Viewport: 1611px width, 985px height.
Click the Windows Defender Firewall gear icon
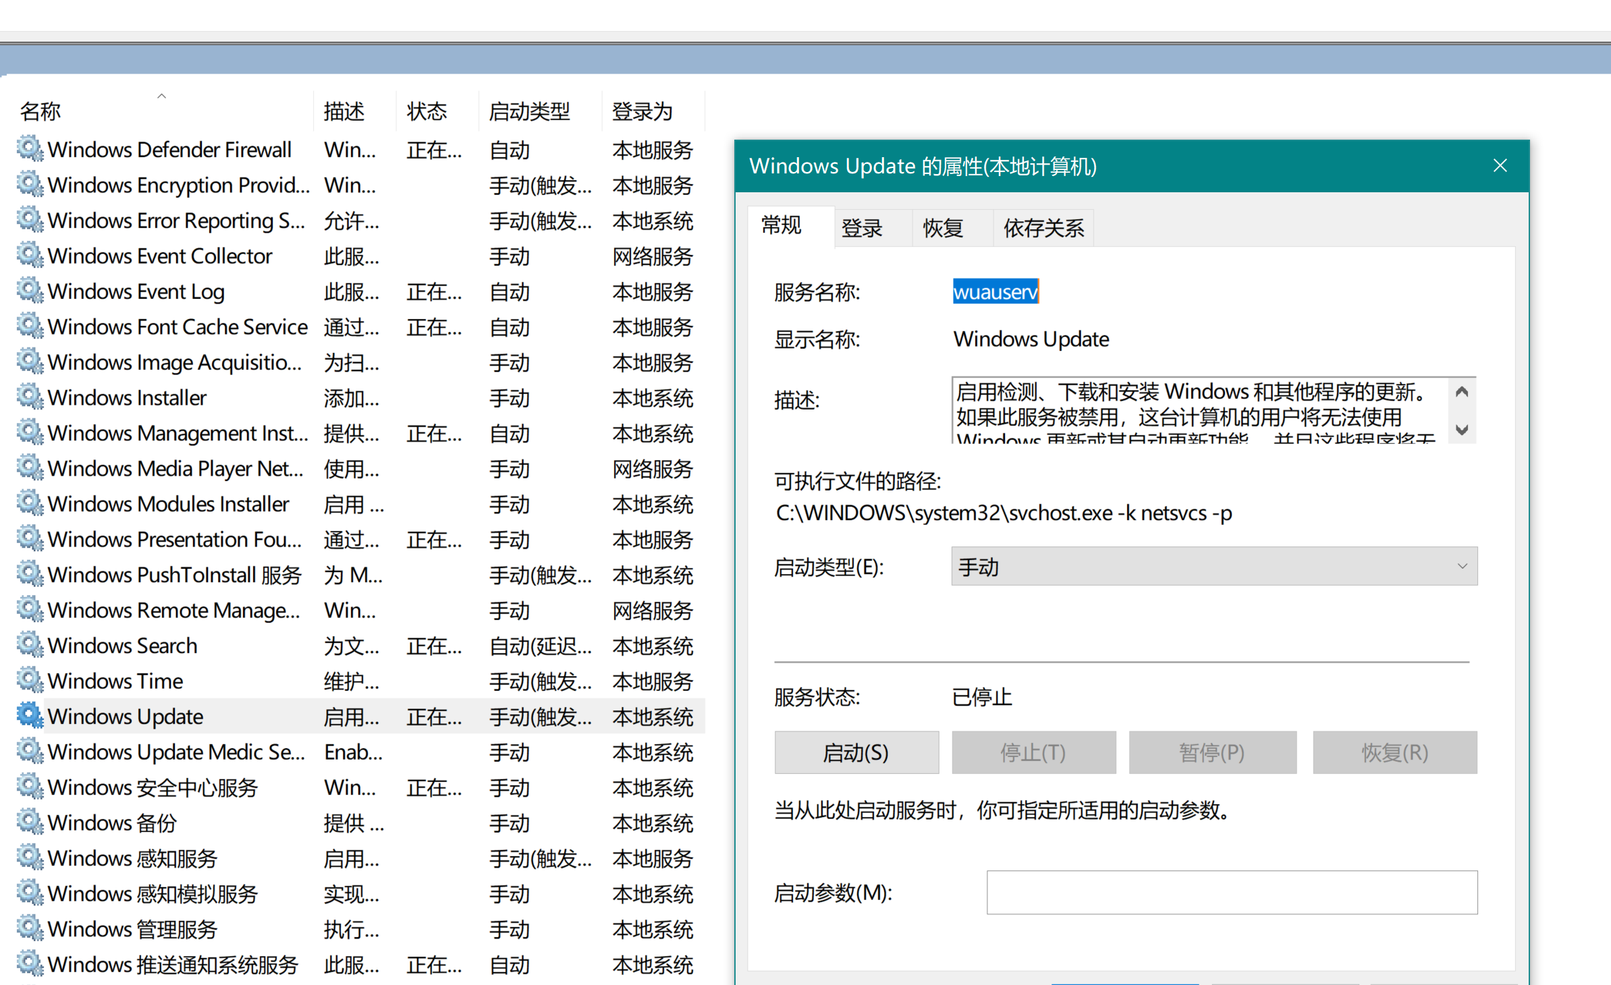pyautogui.click(x=30, y=148)
